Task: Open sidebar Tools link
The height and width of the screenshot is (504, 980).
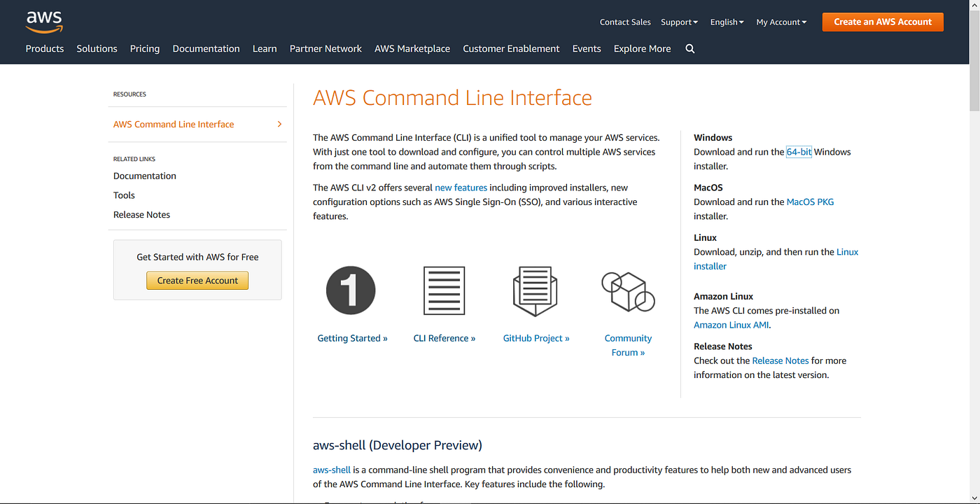Action: [x=124, y=195]
